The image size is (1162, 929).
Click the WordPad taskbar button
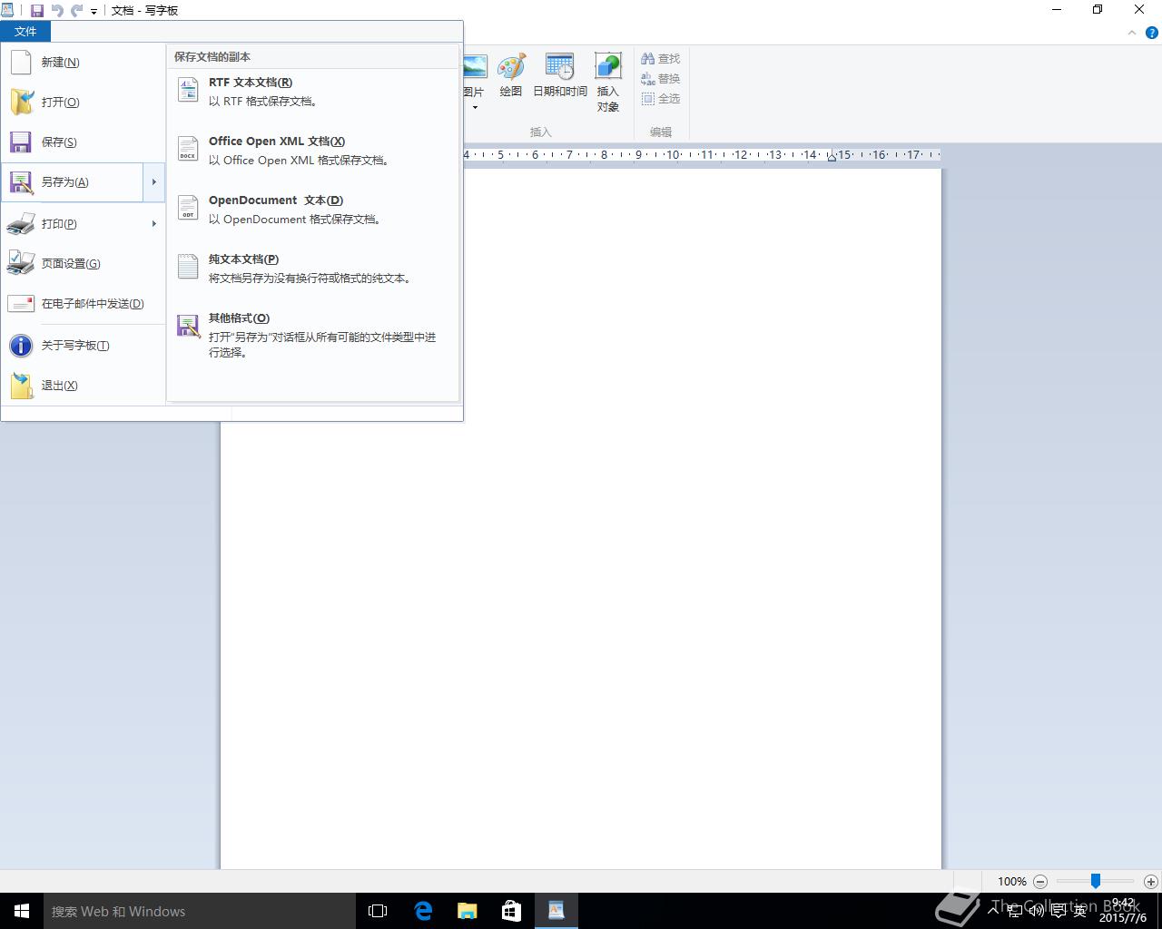[556, 911]
